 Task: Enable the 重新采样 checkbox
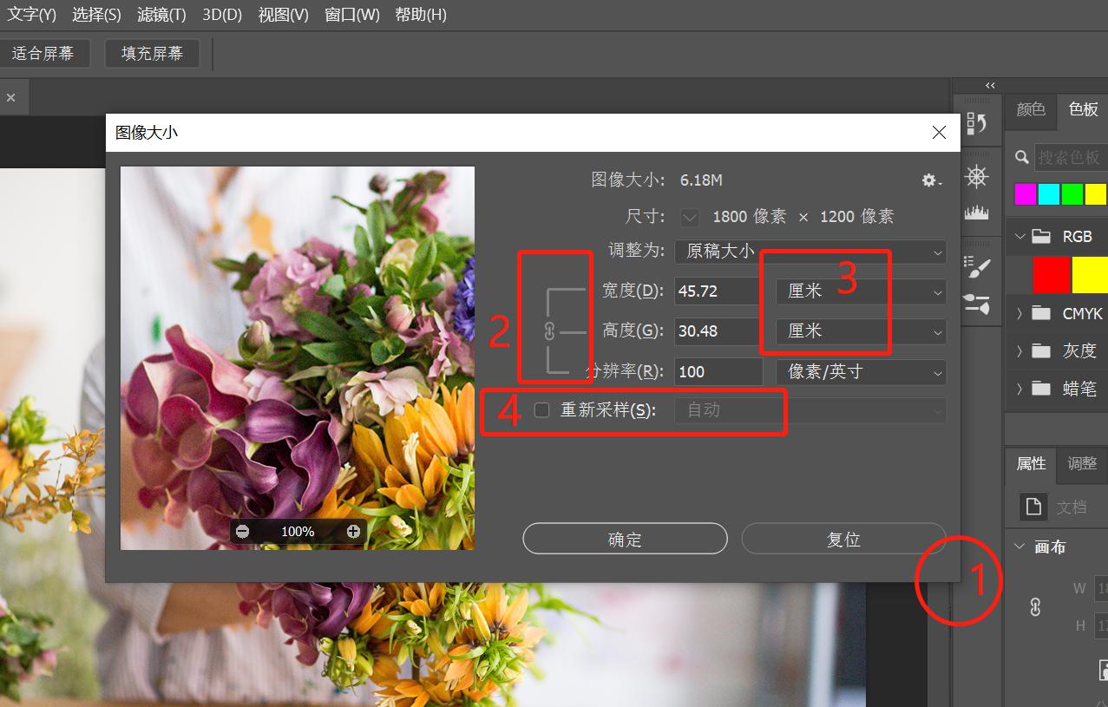(x=541, y=409)
